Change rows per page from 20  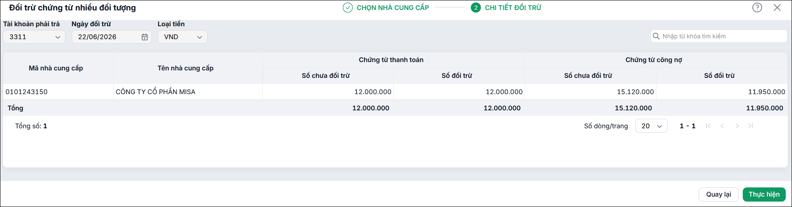coord(651,126)
